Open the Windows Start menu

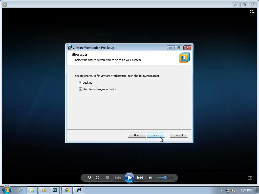pos(7,190)
